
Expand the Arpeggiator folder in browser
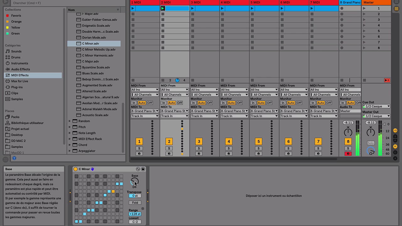coord(70,151)
